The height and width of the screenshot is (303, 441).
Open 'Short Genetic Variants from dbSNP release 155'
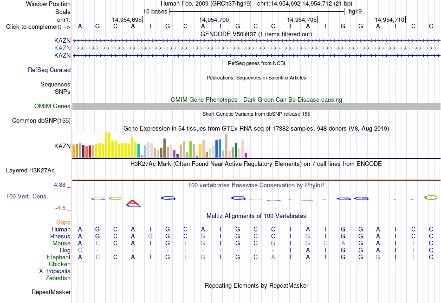(256, 114)
